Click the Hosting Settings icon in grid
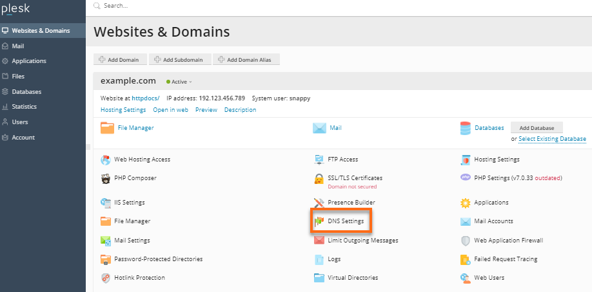592x292 pixels. click(x=465, y=160)
